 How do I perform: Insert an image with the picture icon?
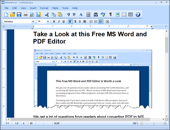pos(118,15)
